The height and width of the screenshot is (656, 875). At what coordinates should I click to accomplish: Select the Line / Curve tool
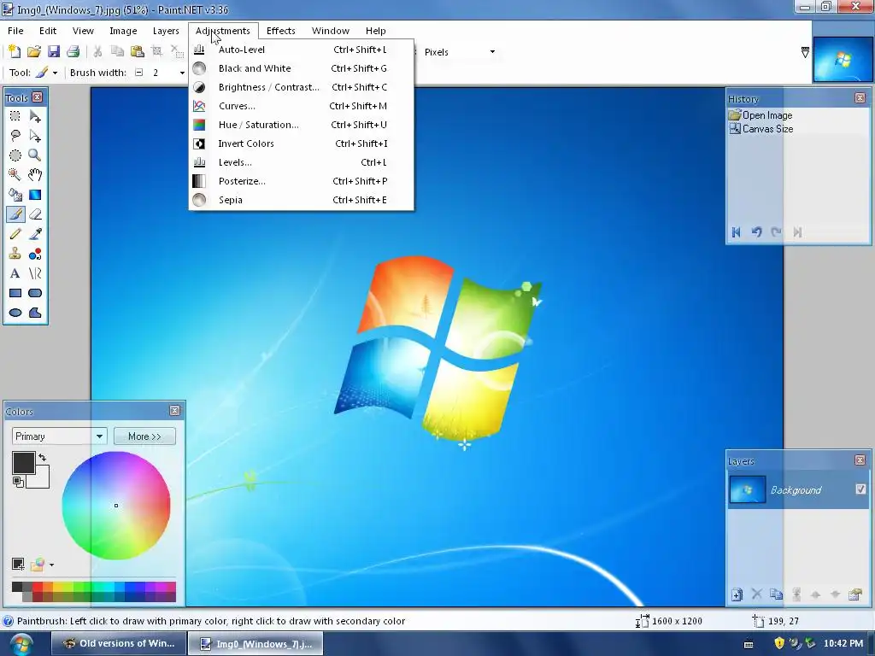coord(35,273)
